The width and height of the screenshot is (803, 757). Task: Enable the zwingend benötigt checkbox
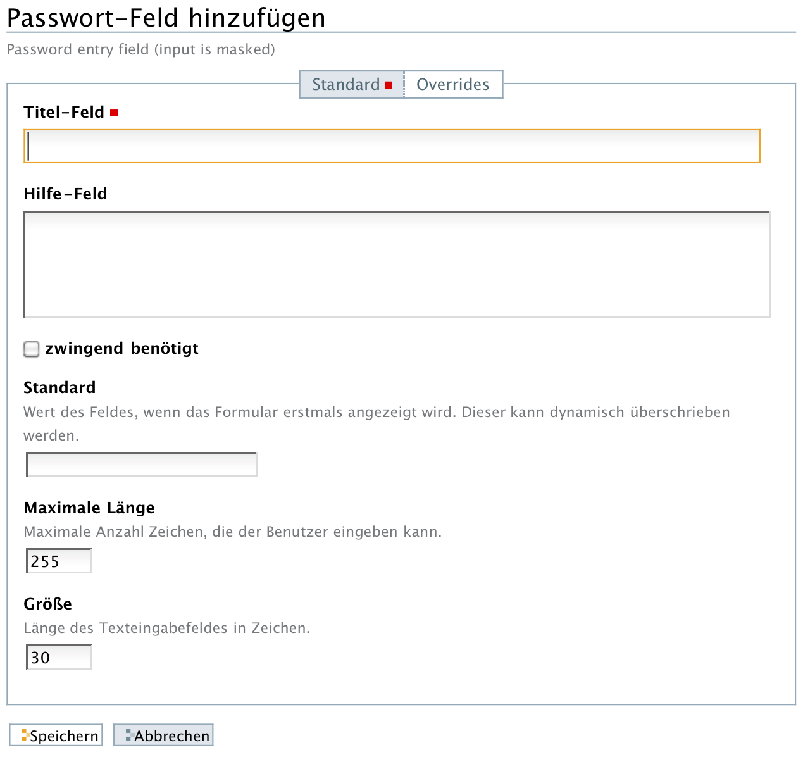(32, 349)
